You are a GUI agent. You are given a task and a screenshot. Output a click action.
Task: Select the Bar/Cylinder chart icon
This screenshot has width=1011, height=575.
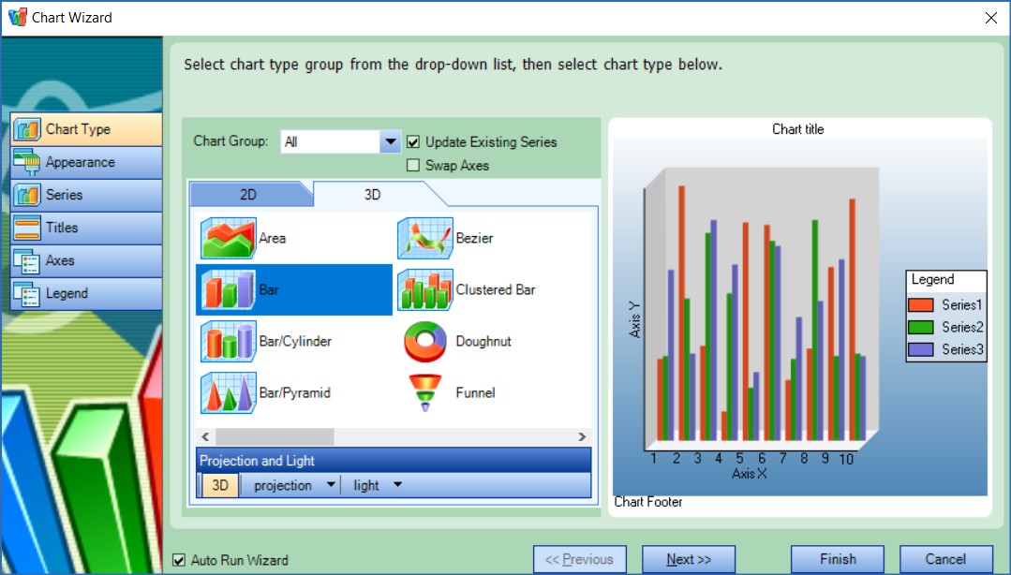[228, 342]
